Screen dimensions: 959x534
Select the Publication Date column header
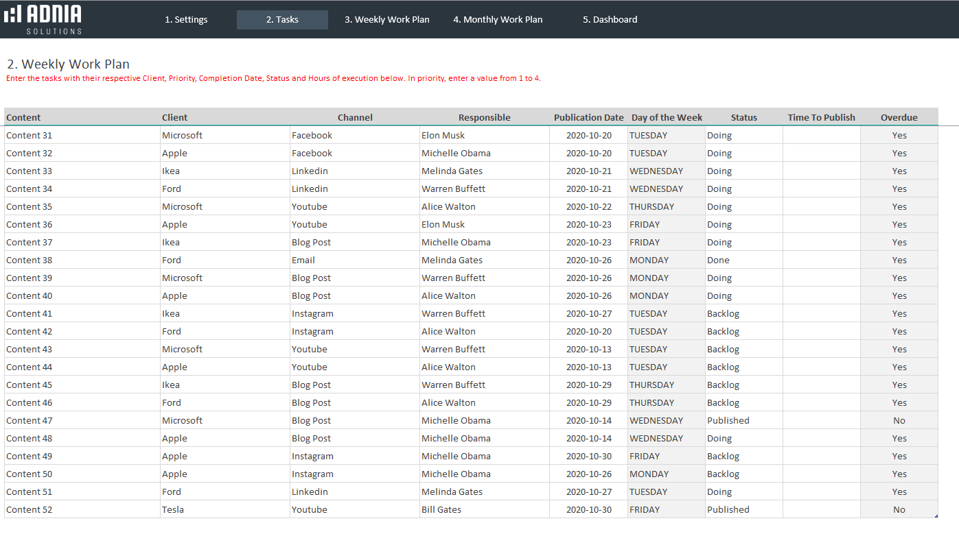[588, 117]
